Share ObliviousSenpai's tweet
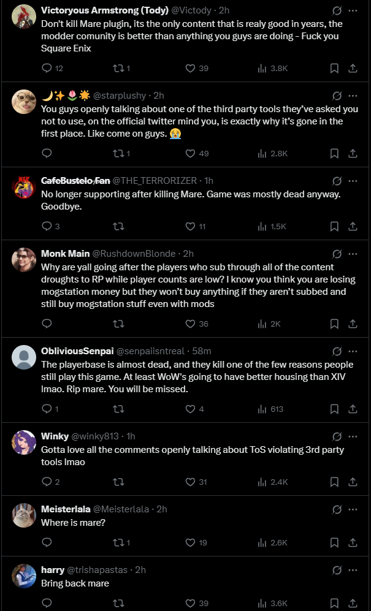The height and width of the screenshot is (611, 371). (353, 409)
